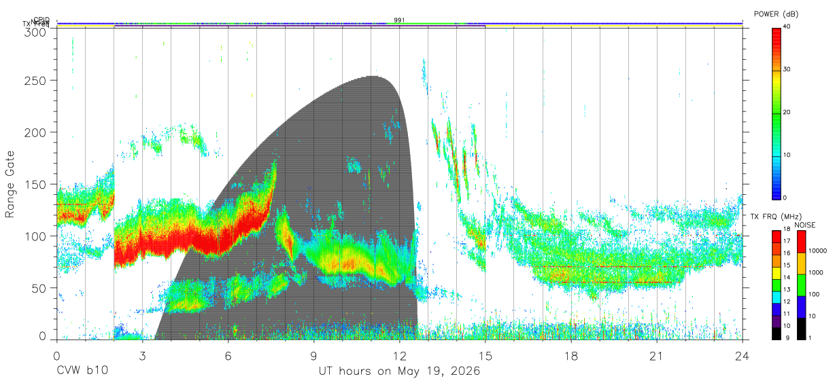This screenshot has width=835, height=385.
Task: Select the red 17–18 MHz TX FRQ swatch
Action: [x=776, y=236]
